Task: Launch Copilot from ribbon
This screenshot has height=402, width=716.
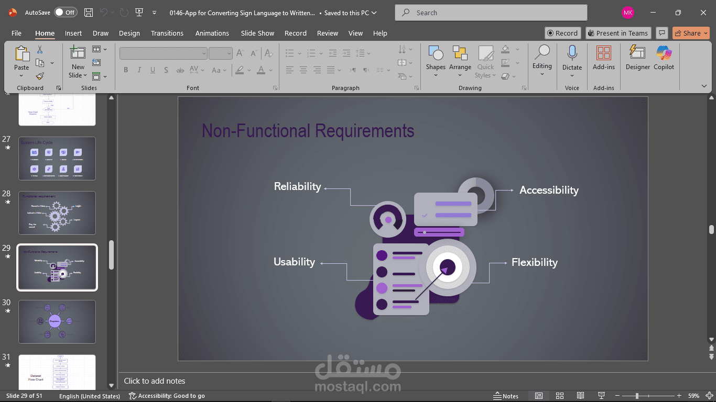Action: [x=664, y=53]
